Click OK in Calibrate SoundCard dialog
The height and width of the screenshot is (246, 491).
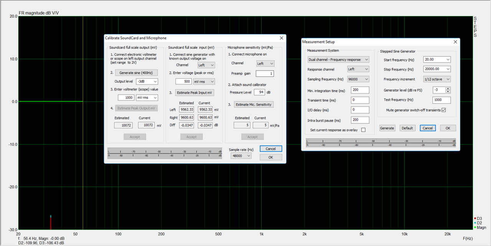(x=271, y=157)
